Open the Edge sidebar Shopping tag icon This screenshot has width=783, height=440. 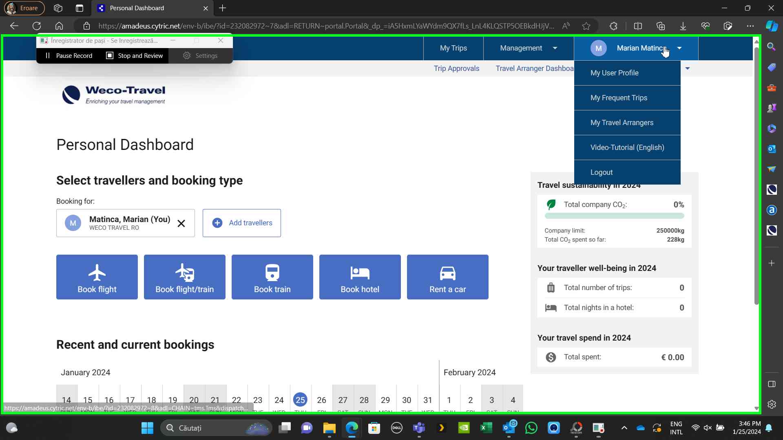point(772,67)
